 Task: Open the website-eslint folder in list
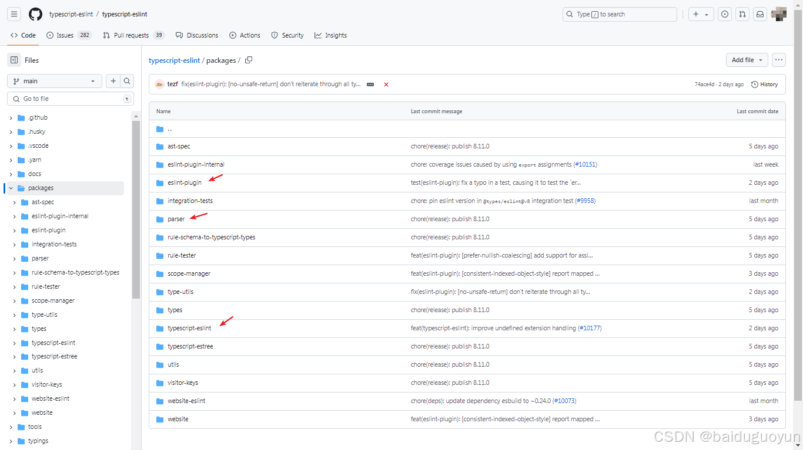(186, 401)
